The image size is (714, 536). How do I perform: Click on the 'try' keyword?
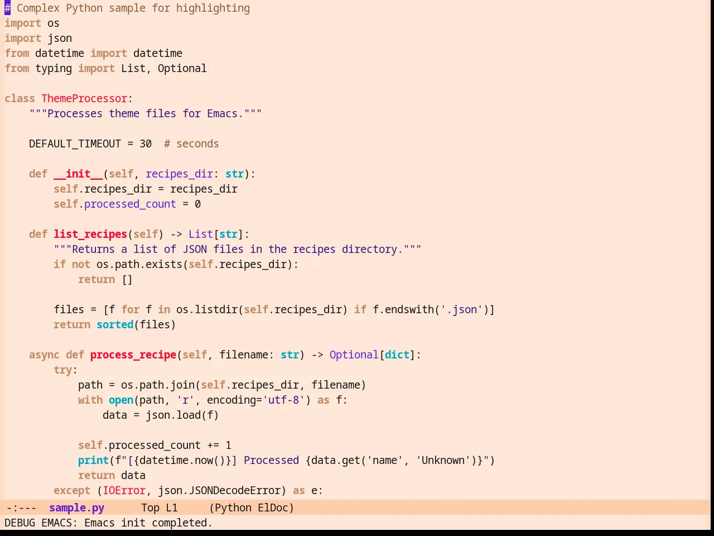pyautogui.click(x=63, y=370)
